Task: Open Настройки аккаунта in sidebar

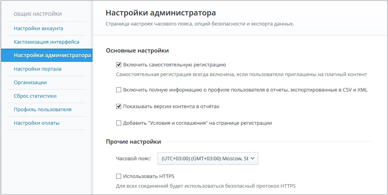Action: [x=38, y=29]
